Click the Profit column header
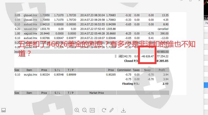This screenshot has width=208, height=115. pos(162,70)
